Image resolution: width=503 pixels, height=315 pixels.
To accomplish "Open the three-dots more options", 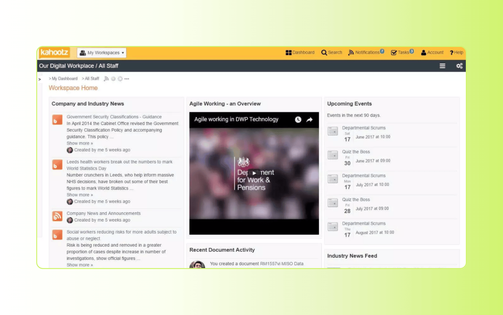I will [127, 79].
